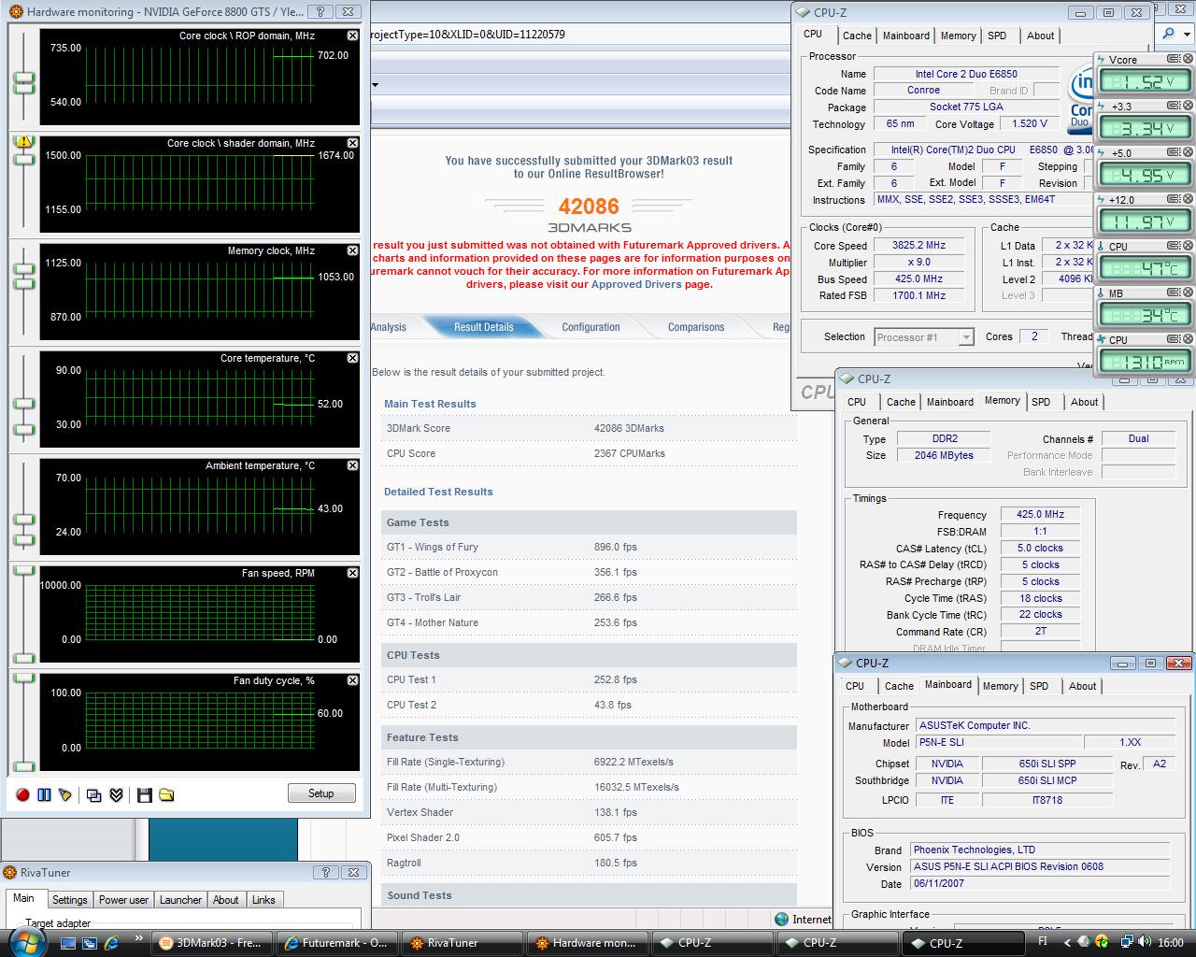
Task: Open RivaTuner Launcher tab
Action: coord(180,900)
